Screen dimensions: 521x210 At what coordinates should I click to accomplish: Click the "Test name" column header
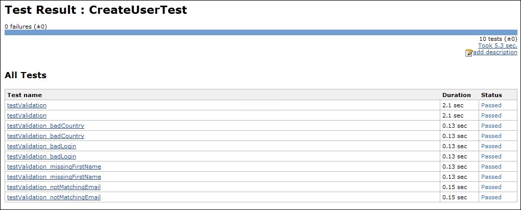click(25, 95)
